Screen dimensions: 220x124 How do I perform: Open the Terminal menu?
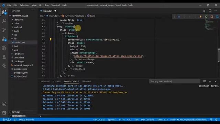pos(55,5)
